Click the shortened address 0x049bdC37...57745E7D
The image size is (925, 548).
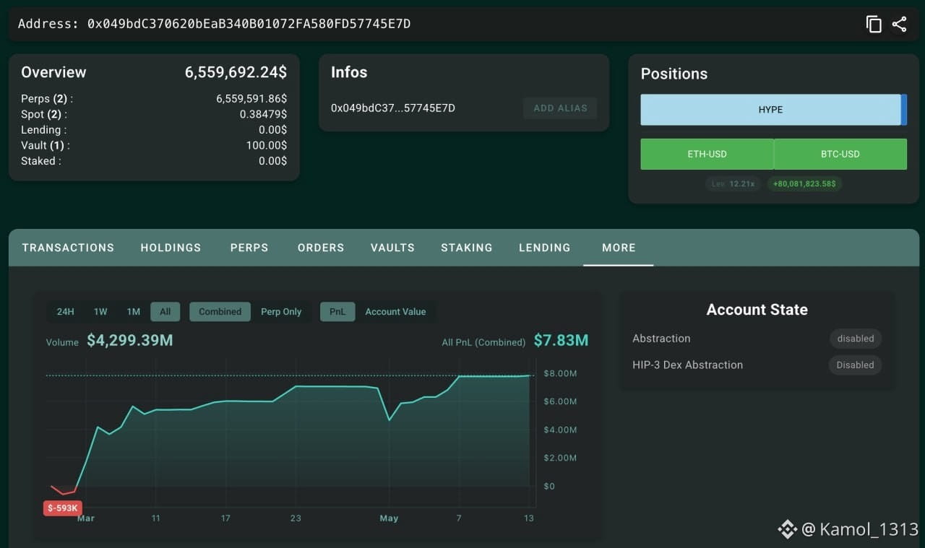[393, 108]
